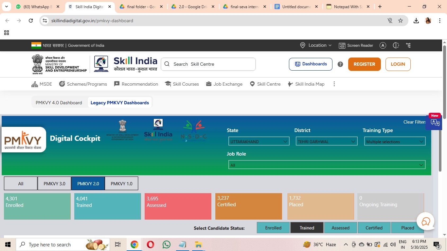
Task: Click the text size 'A' icon
Action: tap(383, 45)
